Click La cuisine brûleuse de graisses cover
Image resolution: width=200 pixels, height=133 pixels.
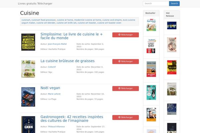[28, 69]
